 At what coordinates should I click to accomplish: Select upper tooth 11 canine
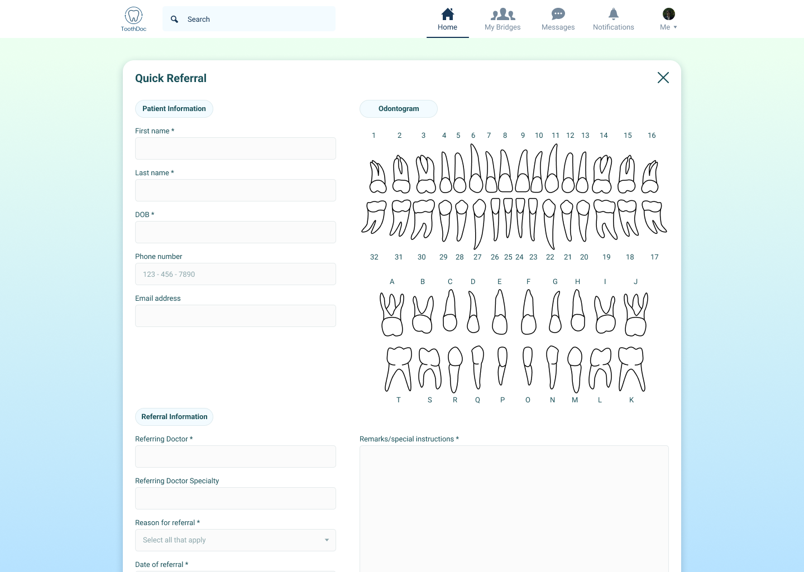click(552, 169)
